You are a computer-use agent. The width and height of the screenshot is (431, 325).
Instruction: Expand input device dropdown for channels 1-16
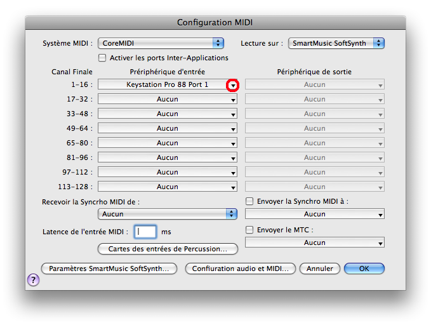pyautogui.click(x=233, y=85)
